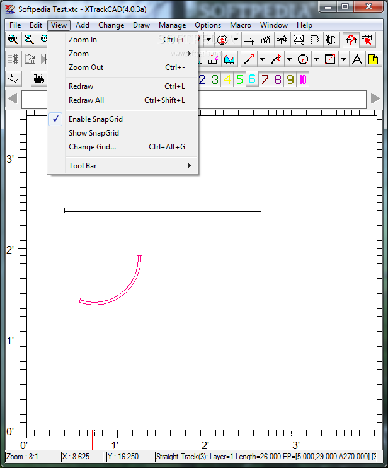
Task: Click the black straight track on canvas
Action: pyautogui.click(x=163, y=210)
